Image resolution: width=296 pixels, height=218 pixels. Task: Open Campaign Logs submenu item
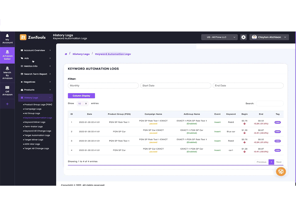(x=33, y=109)
